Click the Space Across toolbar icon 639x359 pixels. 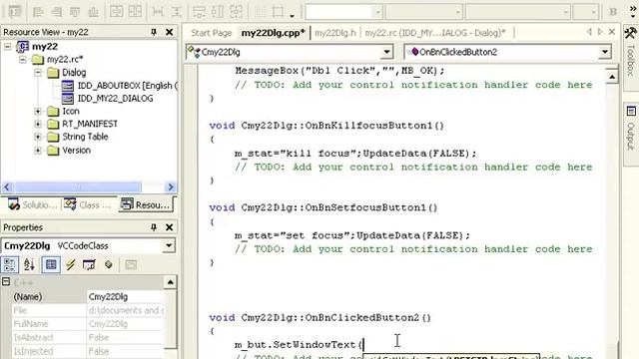158,11
